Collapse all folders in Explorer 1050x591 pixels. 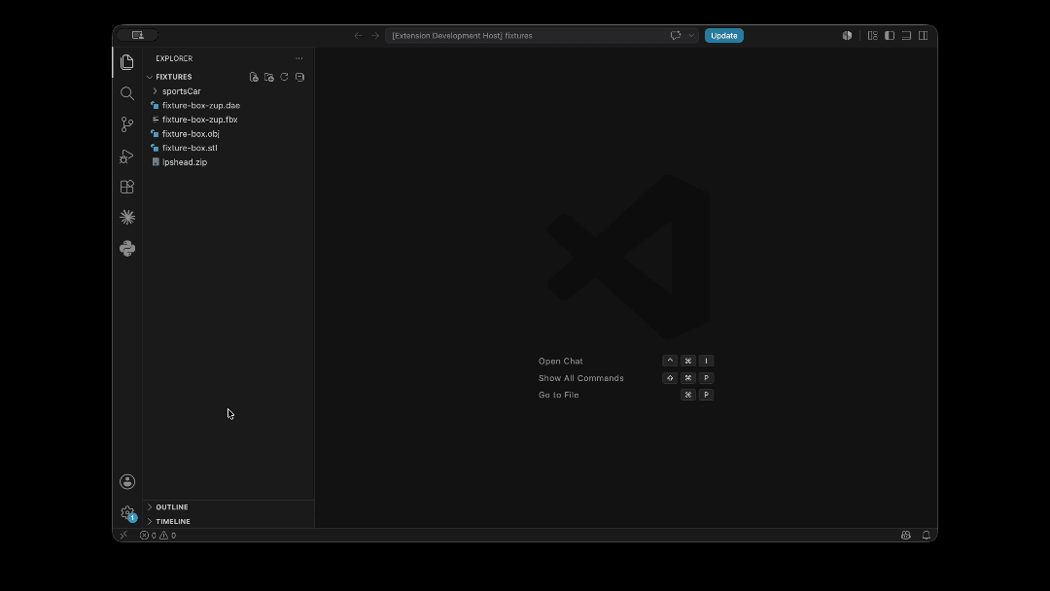(299, 77)
